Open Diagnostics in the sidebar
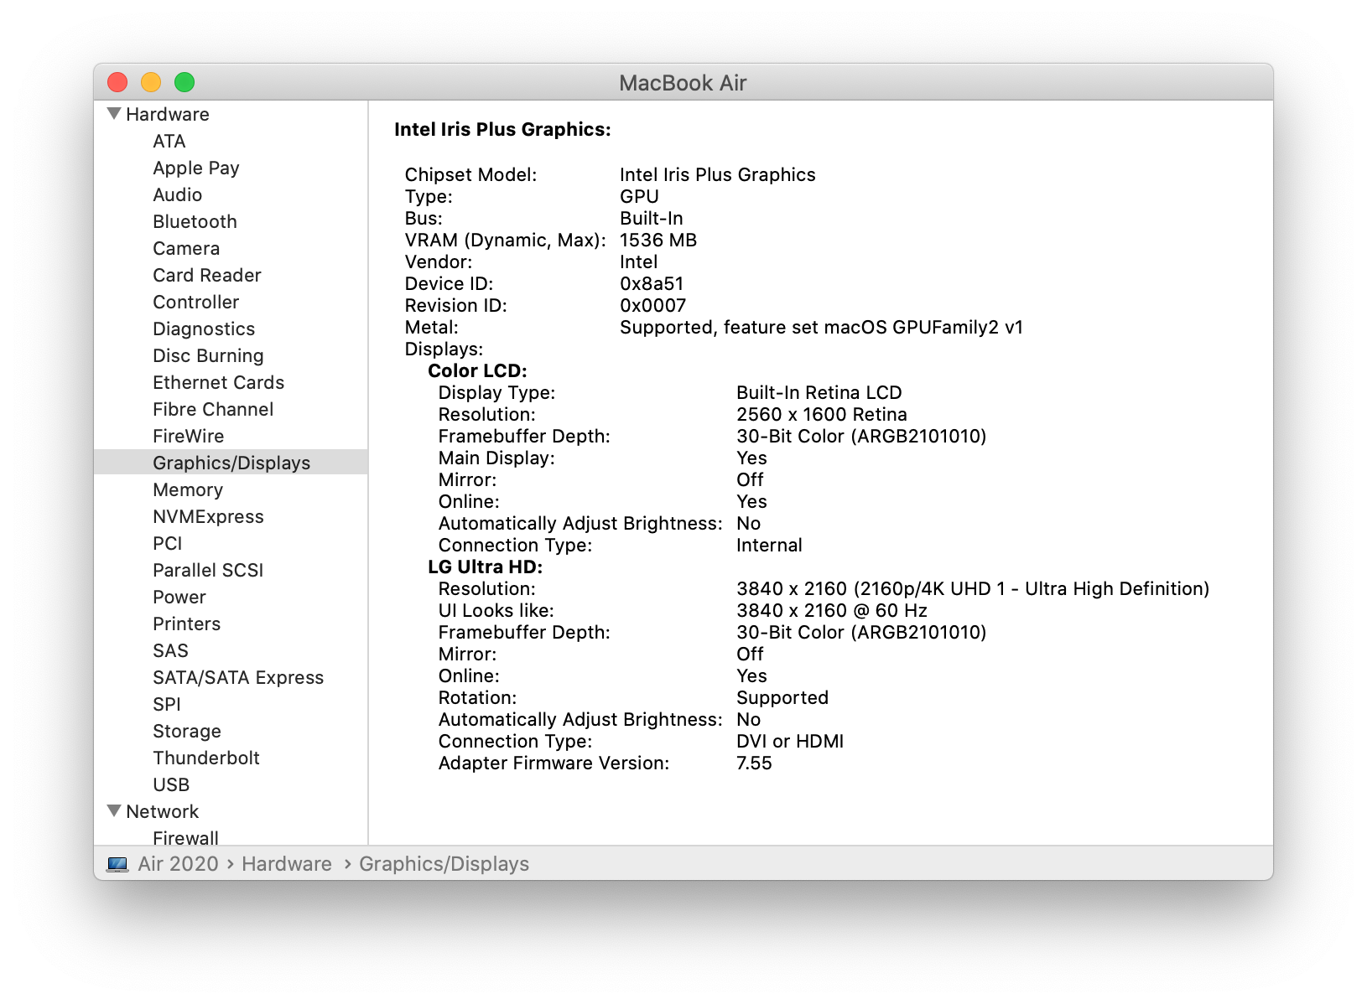 [203, 329]
